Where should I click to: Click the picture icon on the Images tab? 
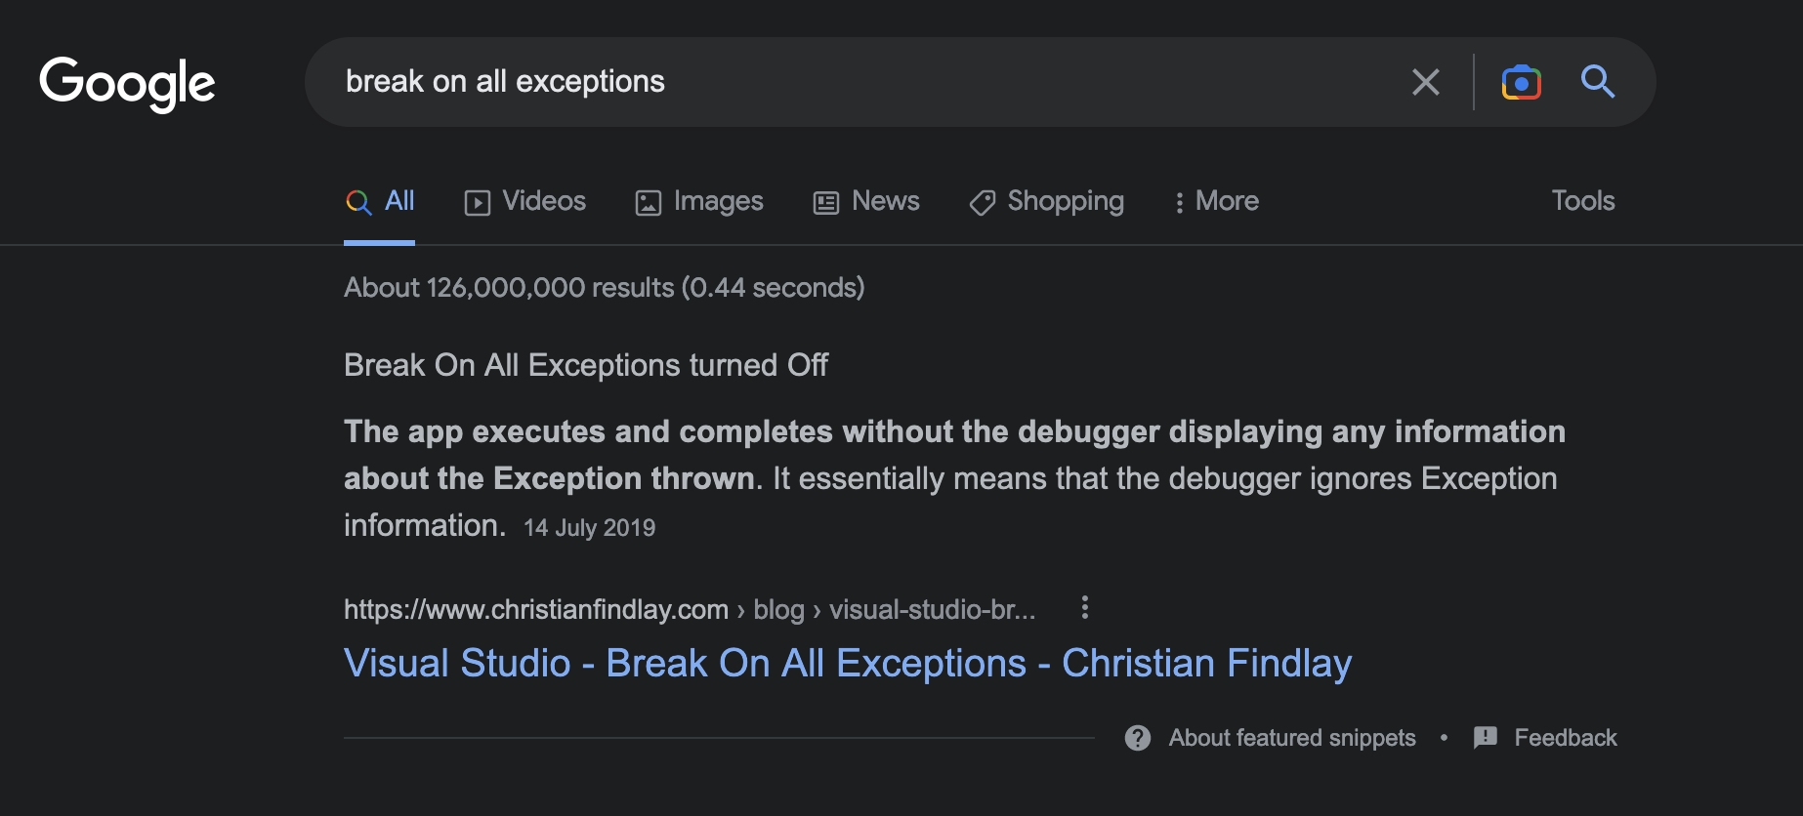(x=648, y=202)
